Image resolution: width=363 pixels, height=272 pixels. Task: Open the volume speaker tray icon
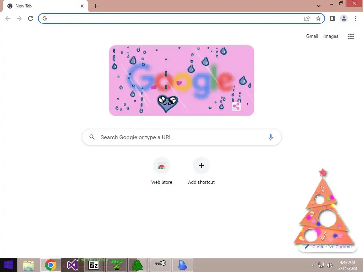[x=329, y=265]
